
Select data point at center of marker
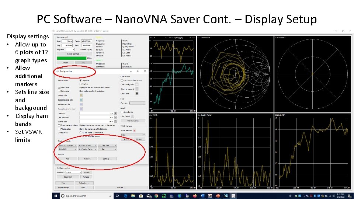click(80, 133)
